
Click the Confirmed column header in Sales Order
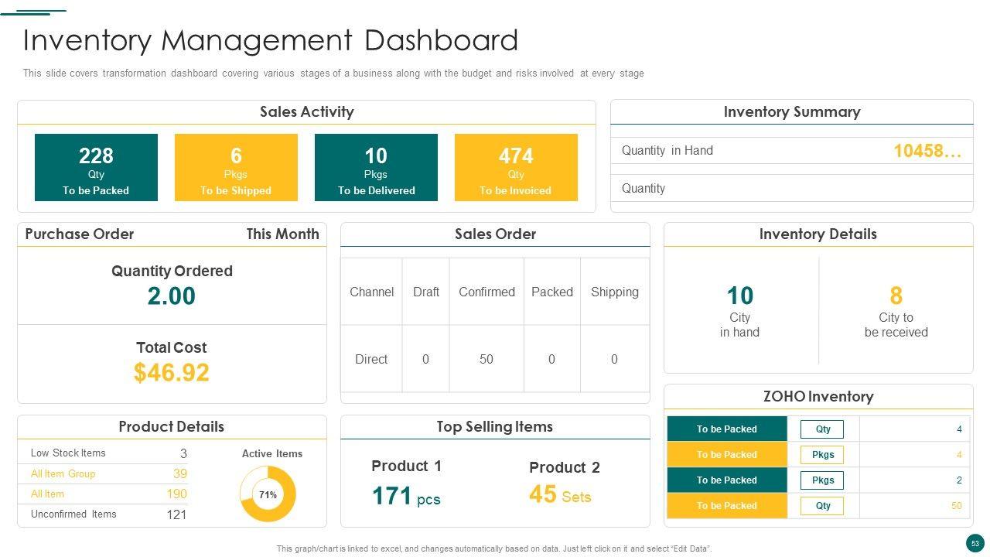tap(486, 292)
